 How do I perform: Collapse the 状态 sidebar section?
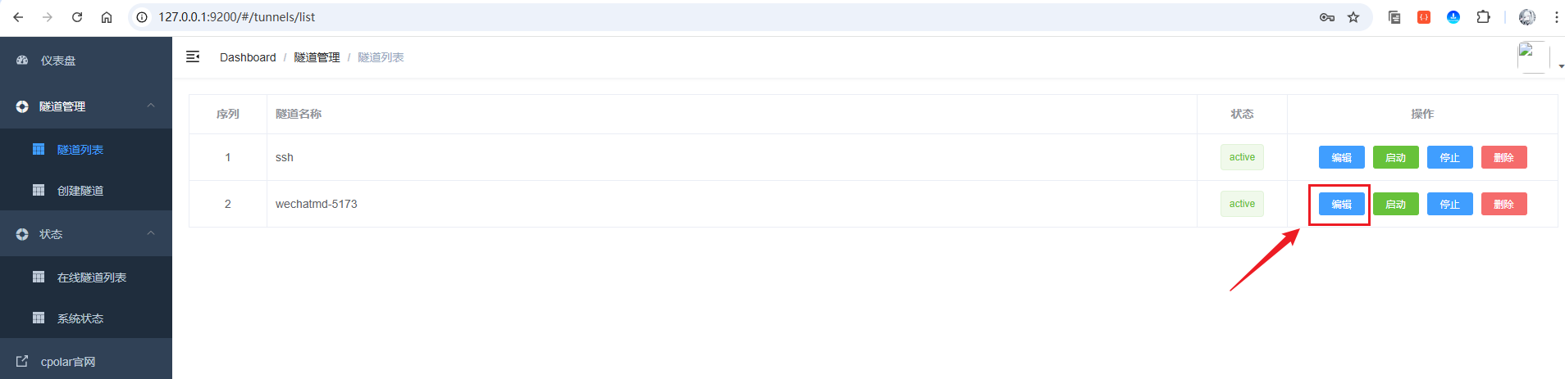click(x=86, y=234)
